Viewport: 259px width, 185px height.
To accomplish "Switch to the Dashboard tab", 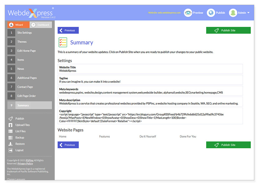I will [41, 25].
